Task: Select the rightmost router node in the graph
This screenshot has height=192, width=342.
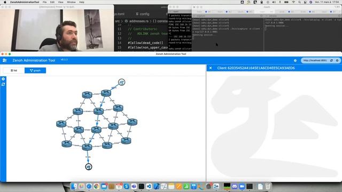Action: (x=132, y=122)
